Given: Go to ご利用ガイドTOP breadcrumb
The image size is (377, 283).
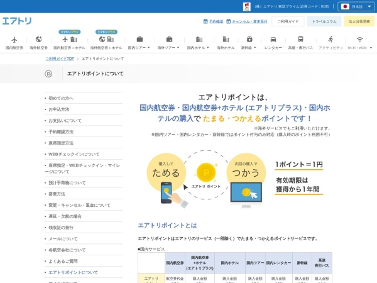Looking at the screenshot, I should coord(60,58).
